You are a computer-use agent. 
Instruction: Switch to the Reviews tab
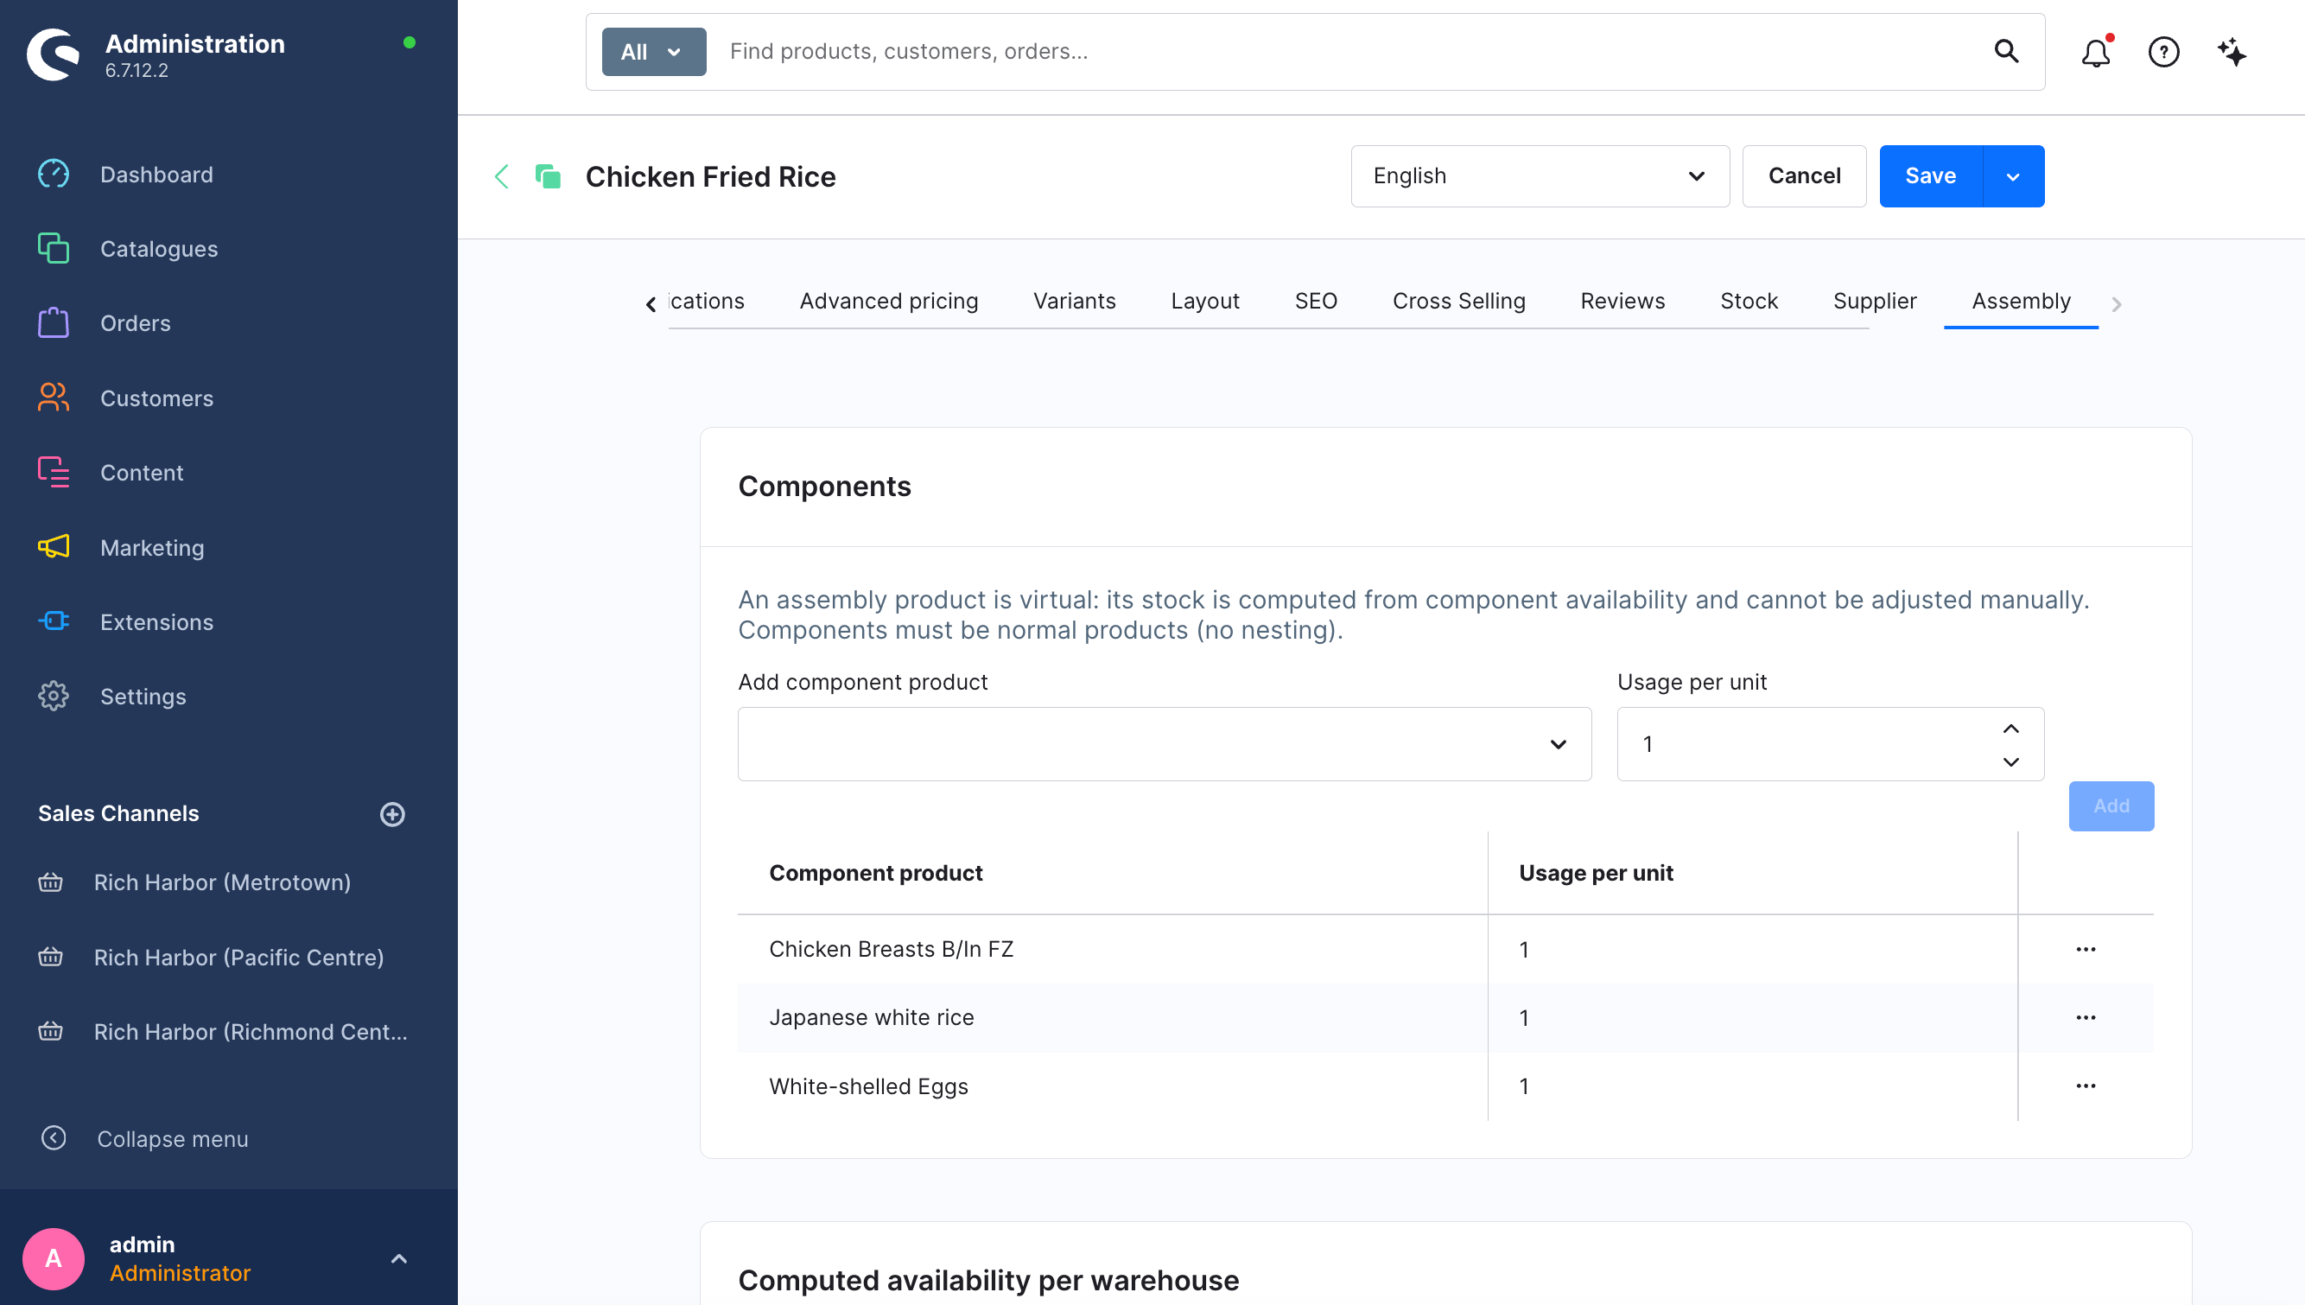(x=1622, y=301)
